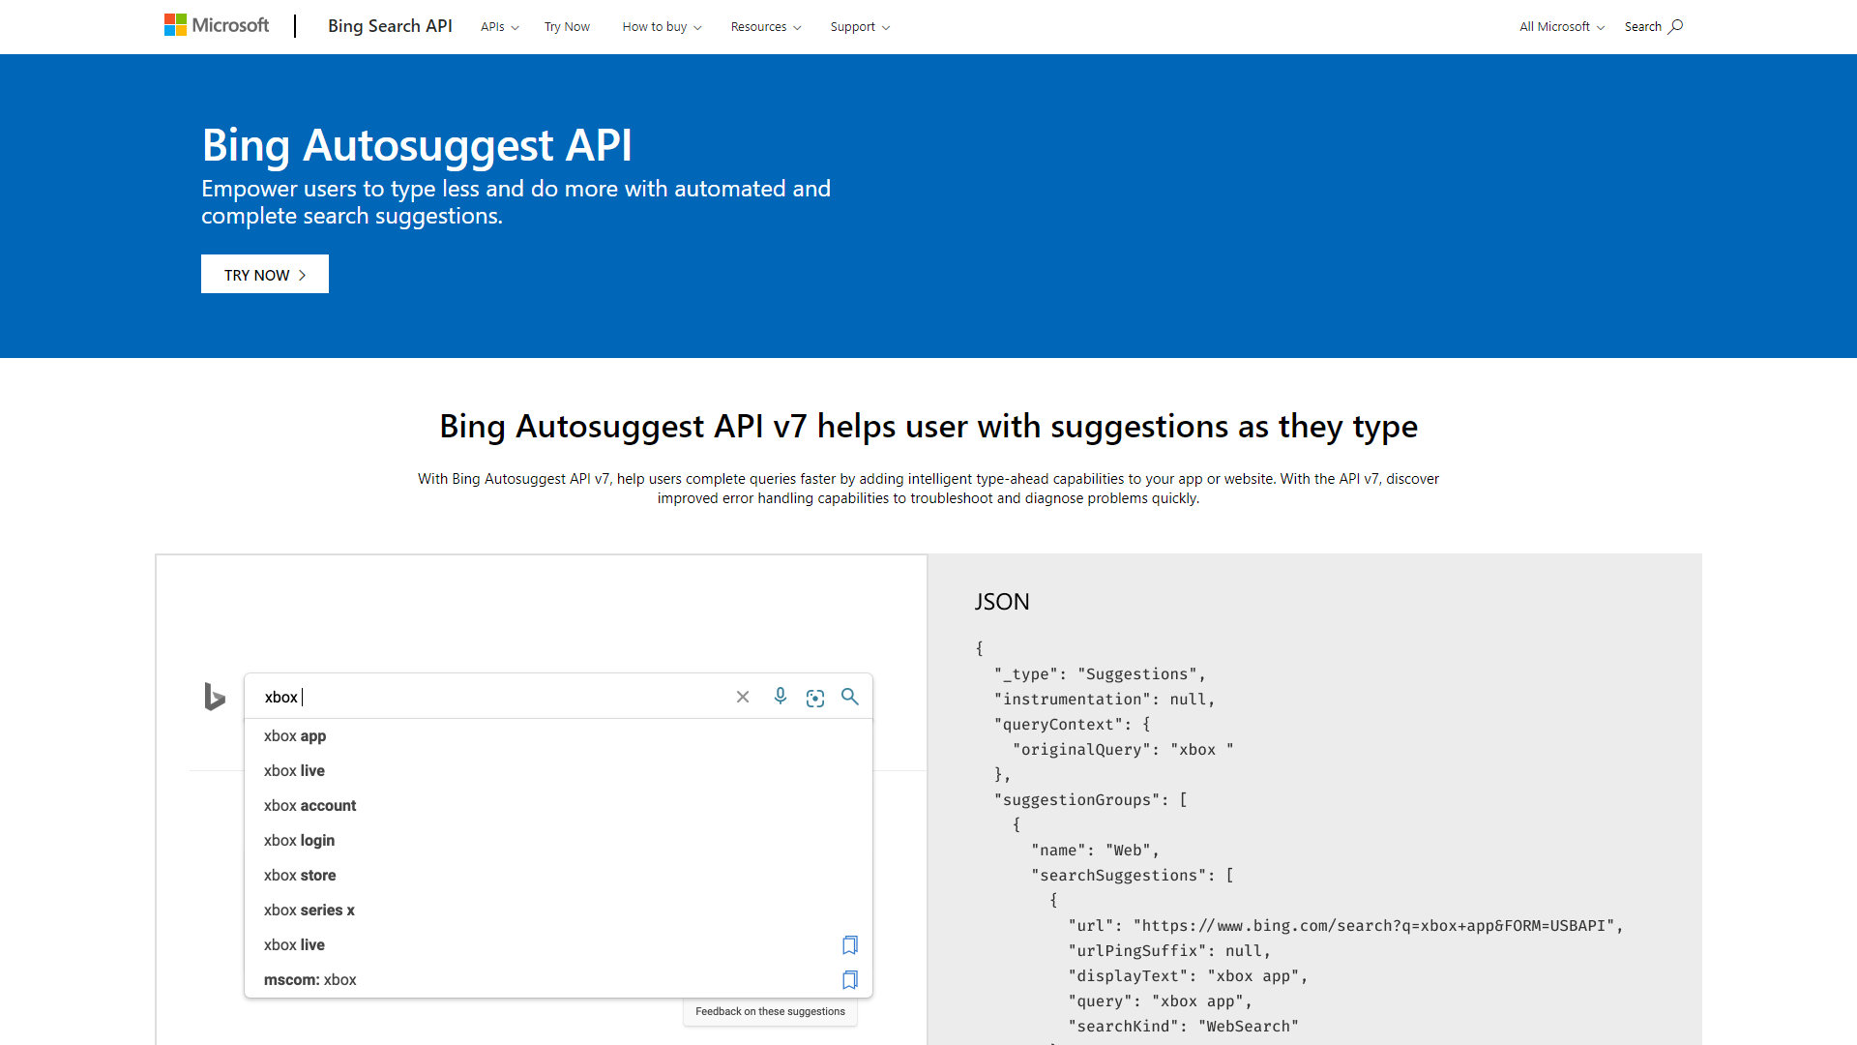
Task: Click the Bing Autosuggest API hero title
Action: point(417,145)
